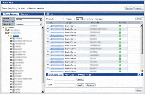
Task: Tick checkbox for gid ending 046
Action: coord(48,59)
